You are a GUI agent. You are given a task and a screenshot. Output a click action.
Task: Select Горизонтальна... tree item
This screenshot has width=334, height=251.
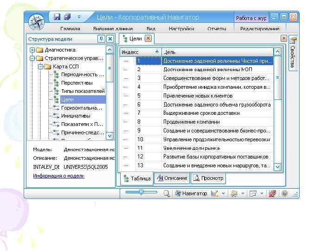point(82,108)
